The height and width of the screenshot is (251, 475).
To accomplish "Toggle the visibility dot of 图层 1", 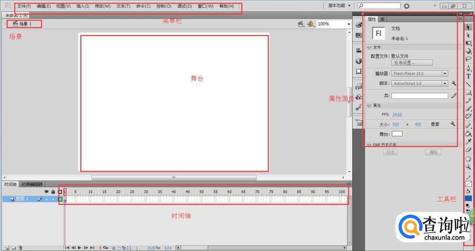I will point(47,199).
